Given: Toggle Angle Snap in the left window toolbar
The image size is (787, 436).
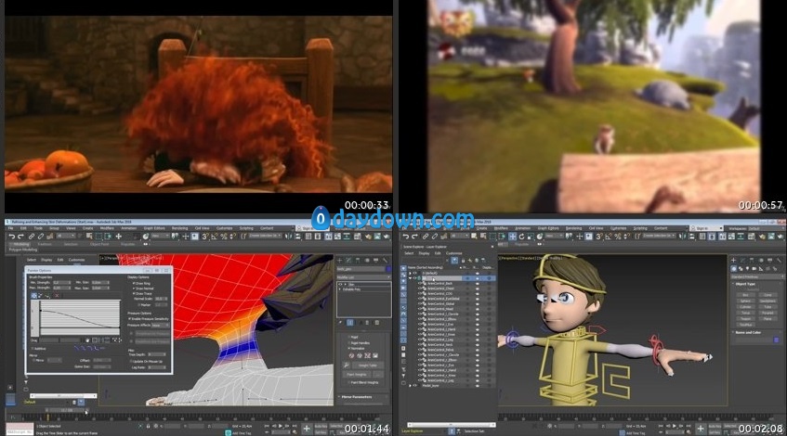Looking at the screenshot, I should [215, 236].
